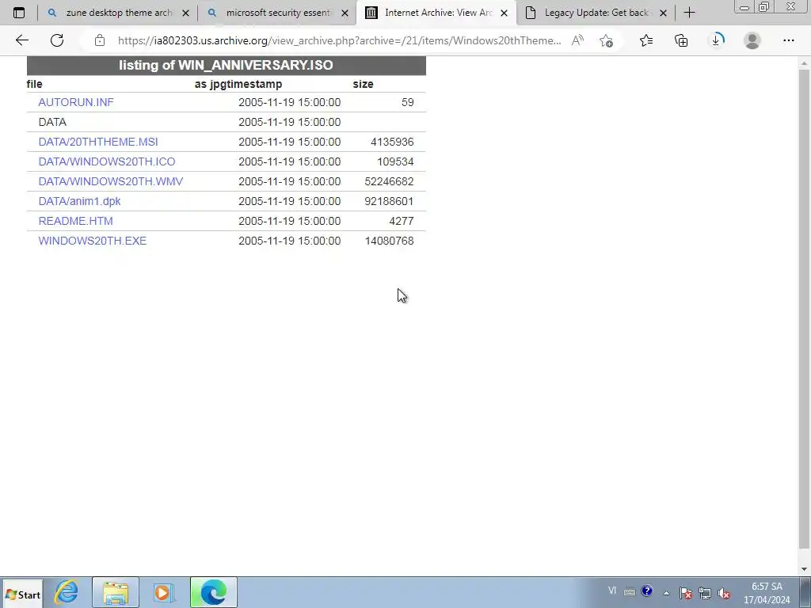Open the Favorites list icon
Screen dimensions: 811x608
point(646,40)
